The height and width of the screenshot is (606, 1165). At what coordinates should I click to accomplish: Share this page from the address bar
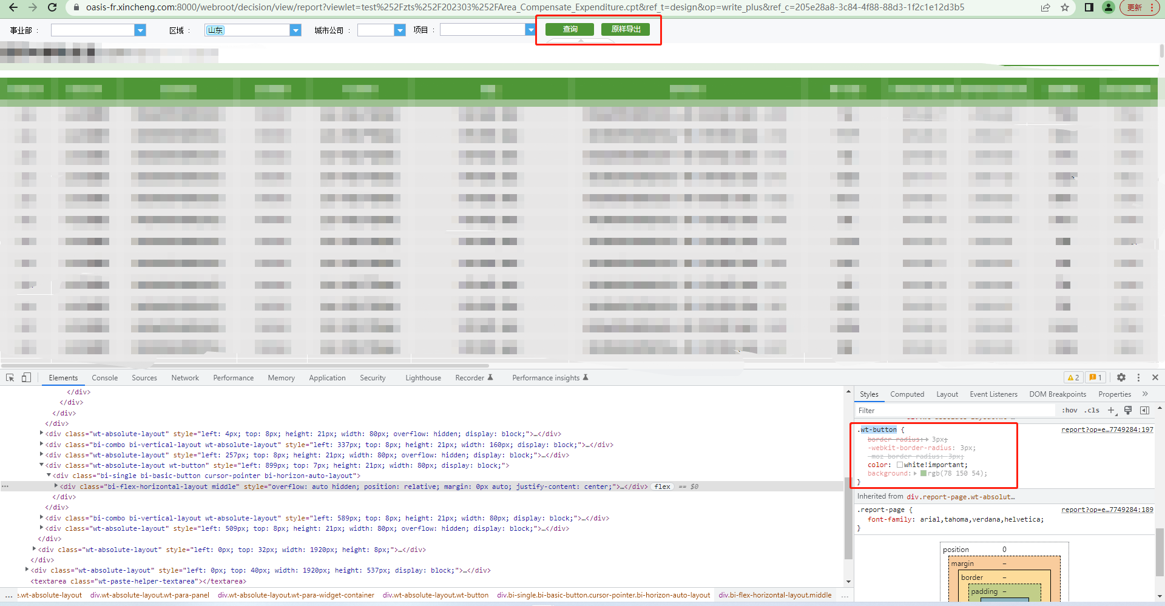[1045, 7]
